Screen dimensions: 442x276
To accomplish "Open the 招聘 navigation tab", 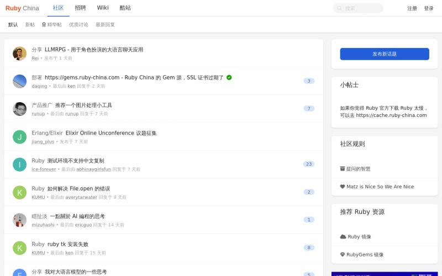I will pyautogui.click(x=80, y=8).
